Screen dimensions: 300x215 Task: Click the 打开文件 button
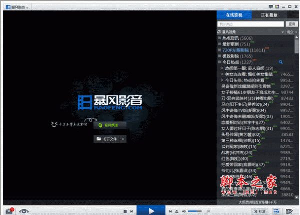coord(107,139)
